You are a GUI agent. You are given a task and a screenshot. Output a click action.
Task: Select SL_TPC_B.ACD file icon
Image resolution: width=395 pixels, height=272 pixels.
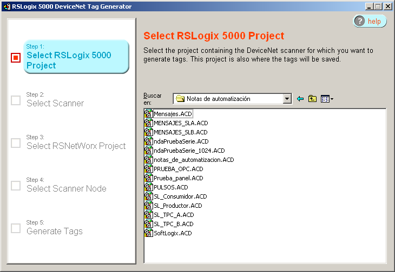pyautogui.click(x=149, y=224)
